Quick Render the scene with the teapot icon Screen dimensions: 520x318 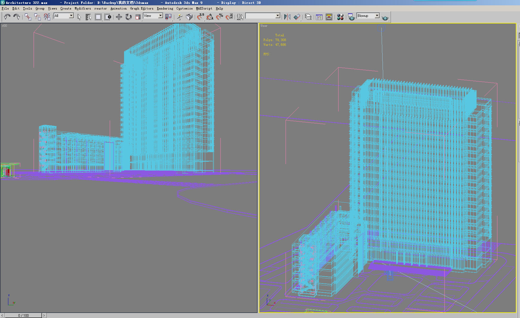pyautogui.click(x=385, y=17)
